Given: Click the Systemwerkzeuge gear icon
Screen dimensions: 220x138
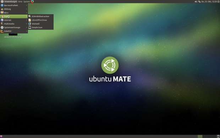Looking at the screenshot, I should click(2, 27).
